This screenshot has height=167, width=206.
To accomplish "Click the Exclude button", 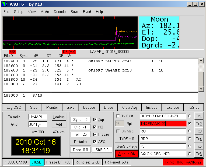I will pos(173,107).
